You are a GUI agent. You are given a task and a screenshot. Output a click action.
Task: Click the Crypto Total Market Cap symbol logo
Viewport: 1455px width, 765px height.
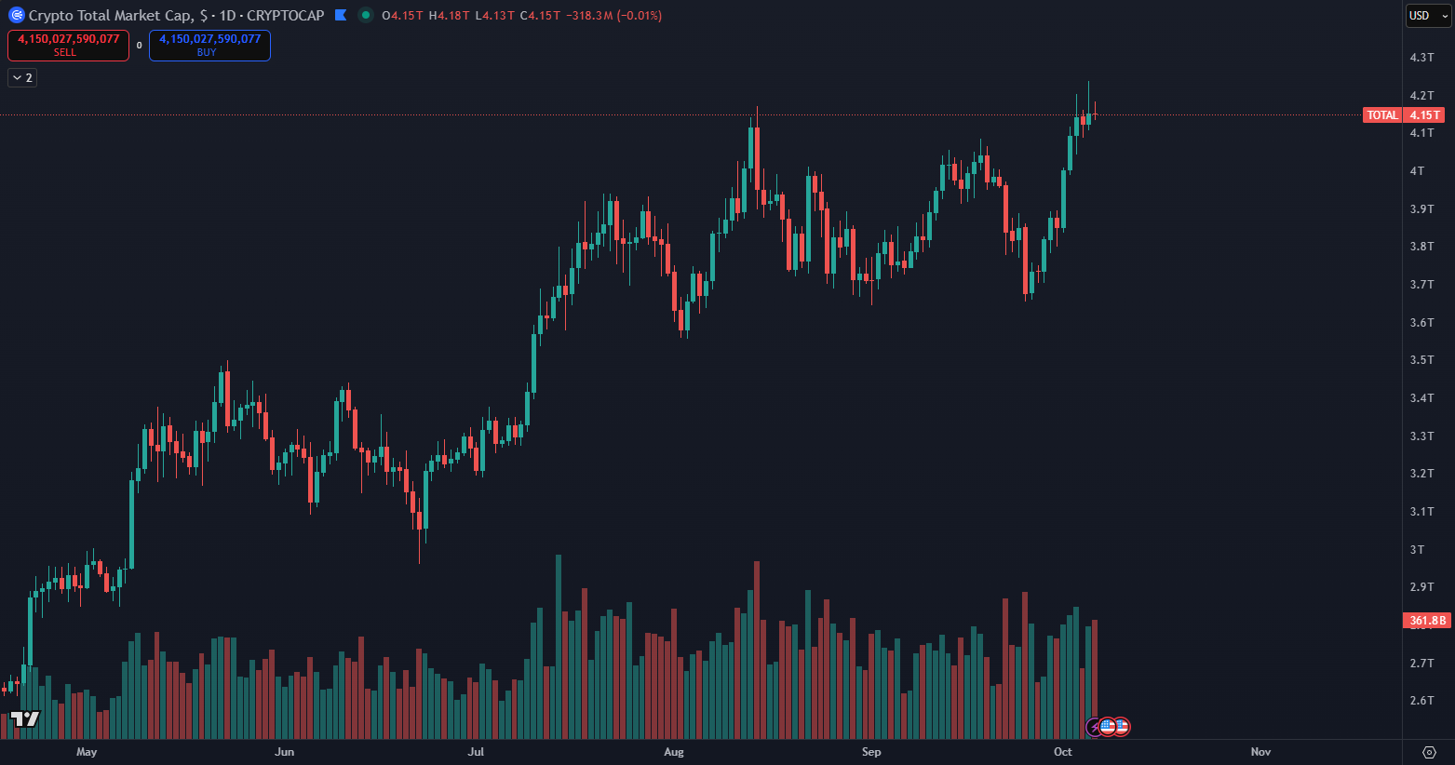tap(16, 16)
